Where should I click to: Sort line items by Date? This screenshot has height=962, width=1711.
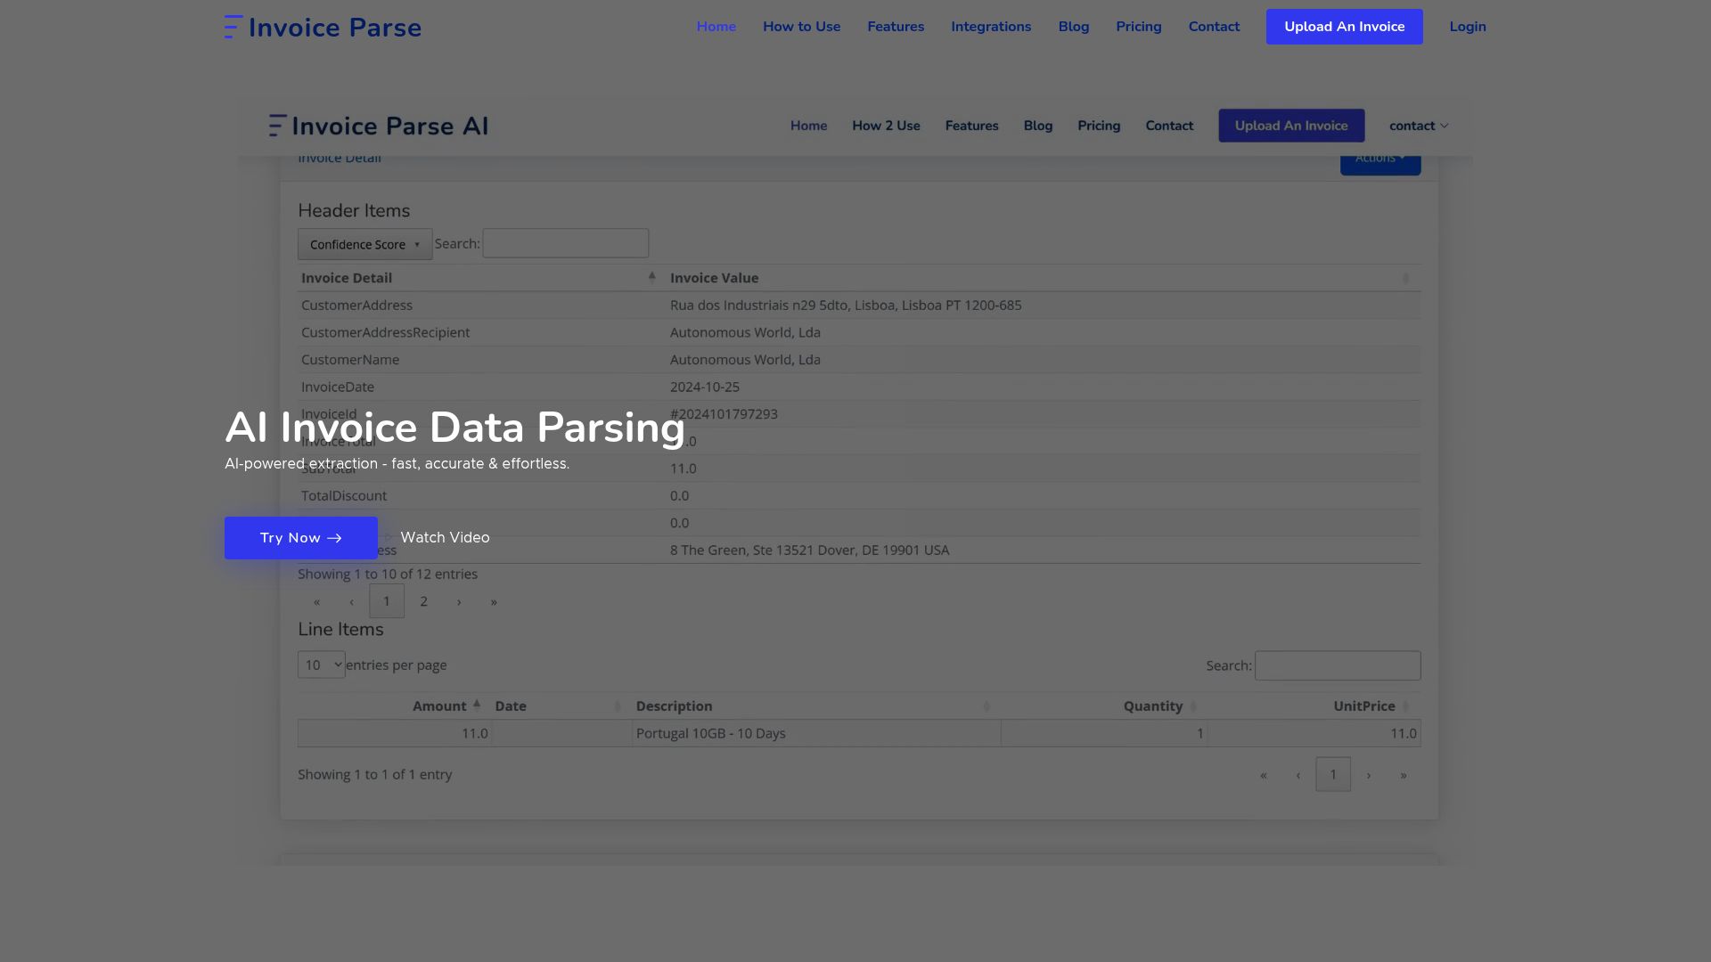click(x=561, y=705)
